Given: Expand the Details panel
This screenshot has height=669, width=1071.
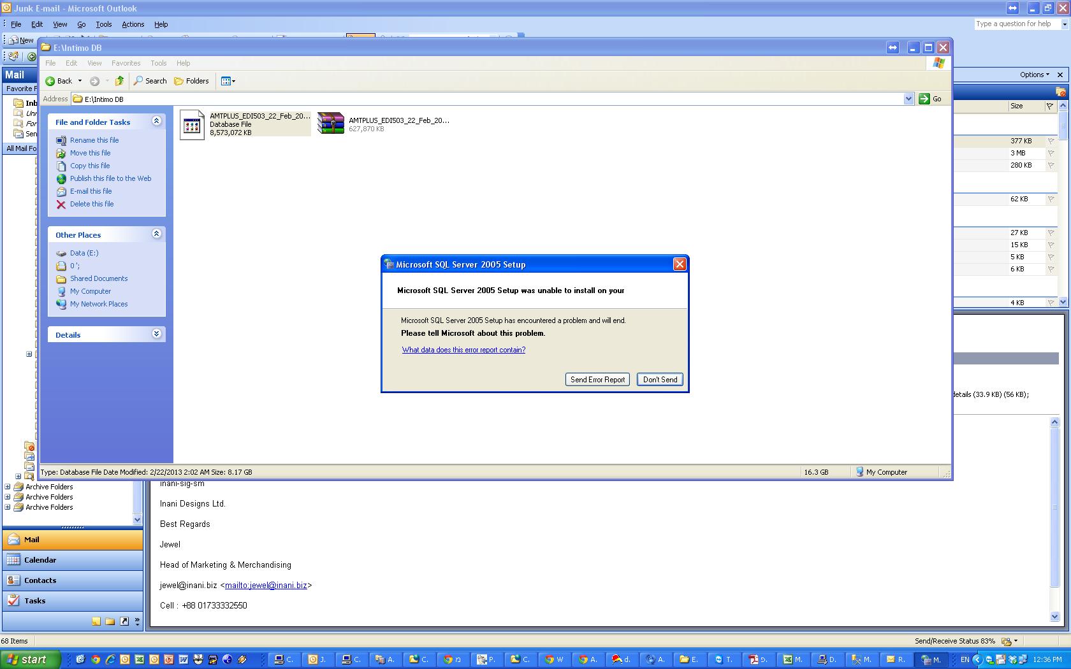Looking at the screenshot, I should pyautogui.click(x=156, y=334).
